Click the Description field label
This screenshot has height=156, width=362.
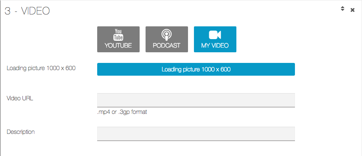pyautogui.click(x=21, y=132)
